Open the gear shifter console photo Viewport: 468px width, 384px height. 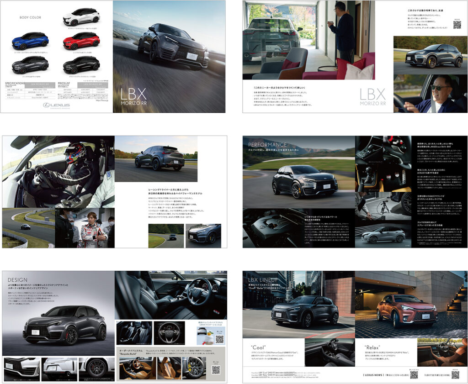tap(369, 149)
